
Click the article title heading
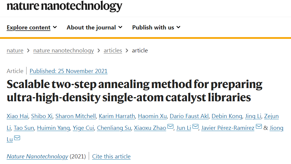[134, 91]
